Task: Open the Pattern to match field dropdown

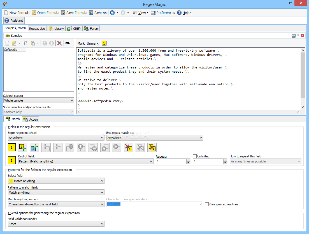Action: pos(56,192)
